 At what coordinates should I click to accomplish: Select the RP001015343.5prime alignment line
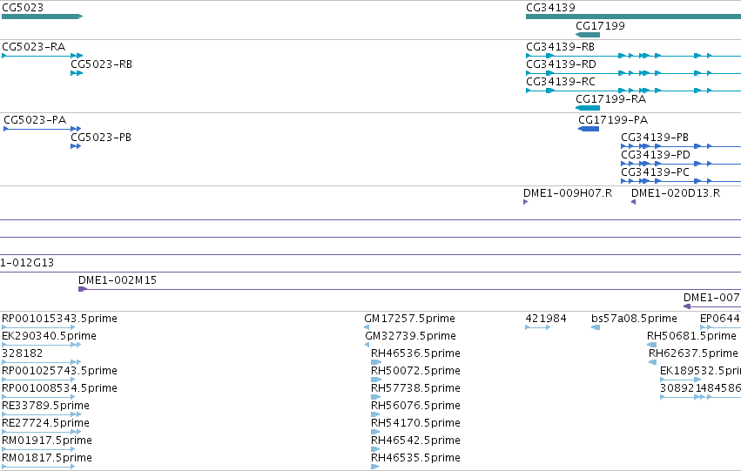point(39,327)
